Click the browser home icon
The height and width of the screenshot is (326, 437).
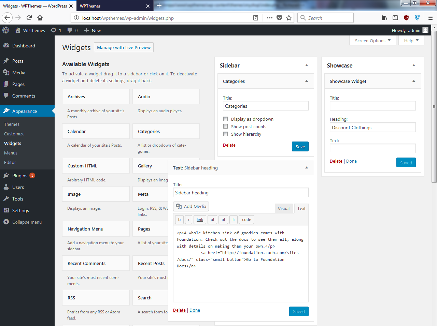40,18
